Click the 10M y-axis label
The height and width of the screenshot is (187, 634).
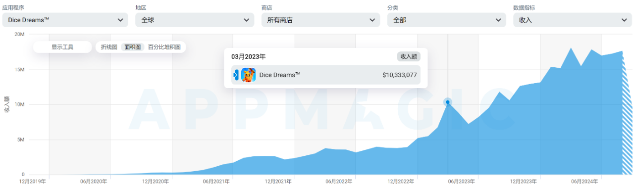(x=19, y=104)
